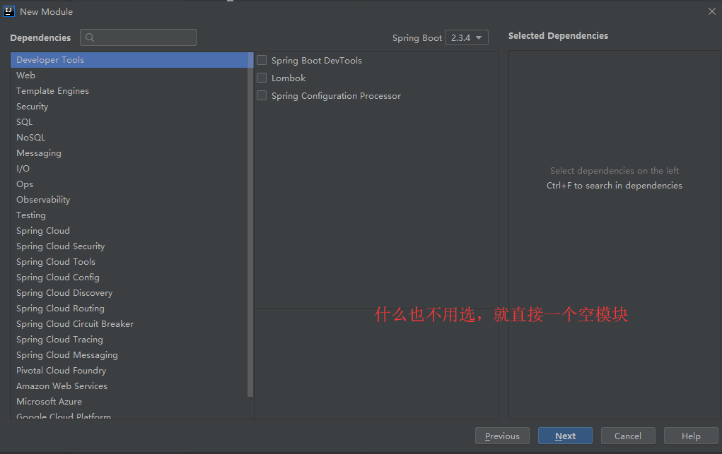Pick the Messaging category
The height and width of the screenshot is (454, 722).
tap(129, 153)
